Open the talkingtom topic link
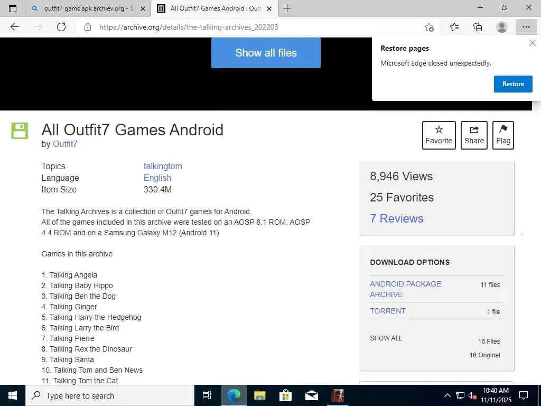541x406 pixels. pos(163,166)
